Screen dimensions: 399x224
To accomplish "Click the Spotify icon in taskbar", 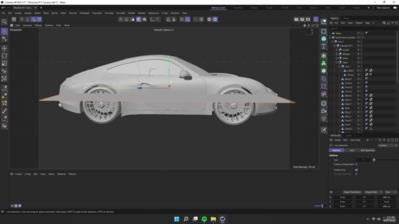I will coord(204,219).
